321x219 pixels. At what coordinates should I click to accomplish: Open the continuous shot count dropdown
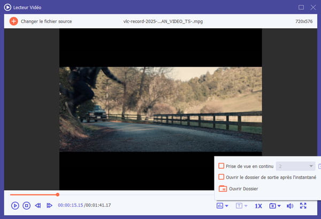click(x=295, y=166)
